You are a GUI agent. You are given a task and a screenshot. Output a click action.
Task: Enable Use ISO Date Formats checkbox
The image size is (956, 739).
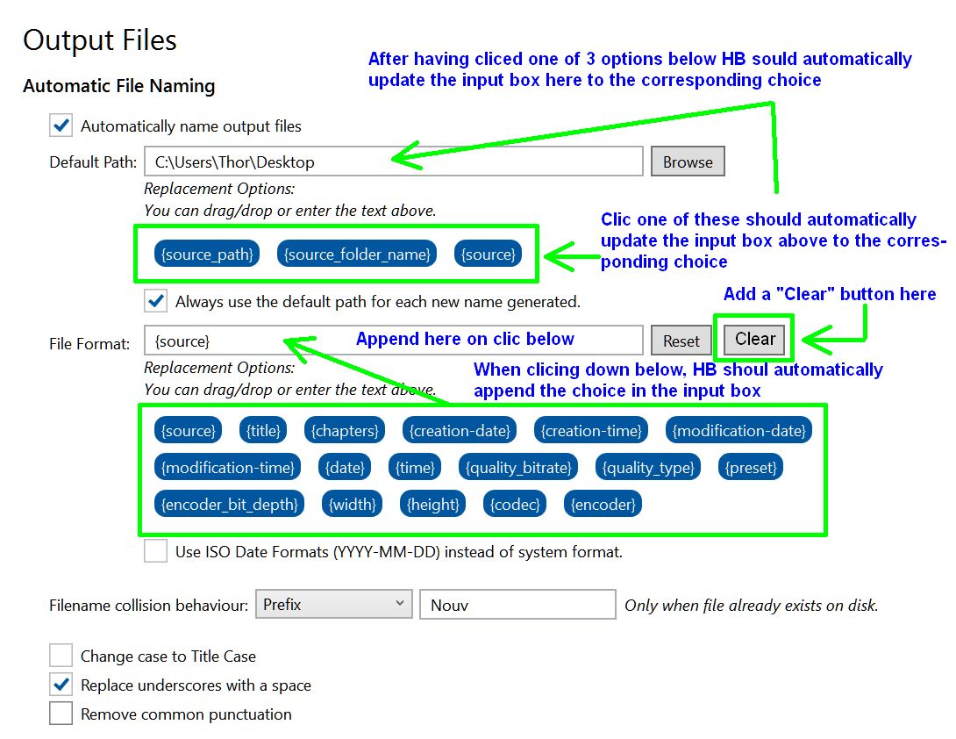[156, 550]
